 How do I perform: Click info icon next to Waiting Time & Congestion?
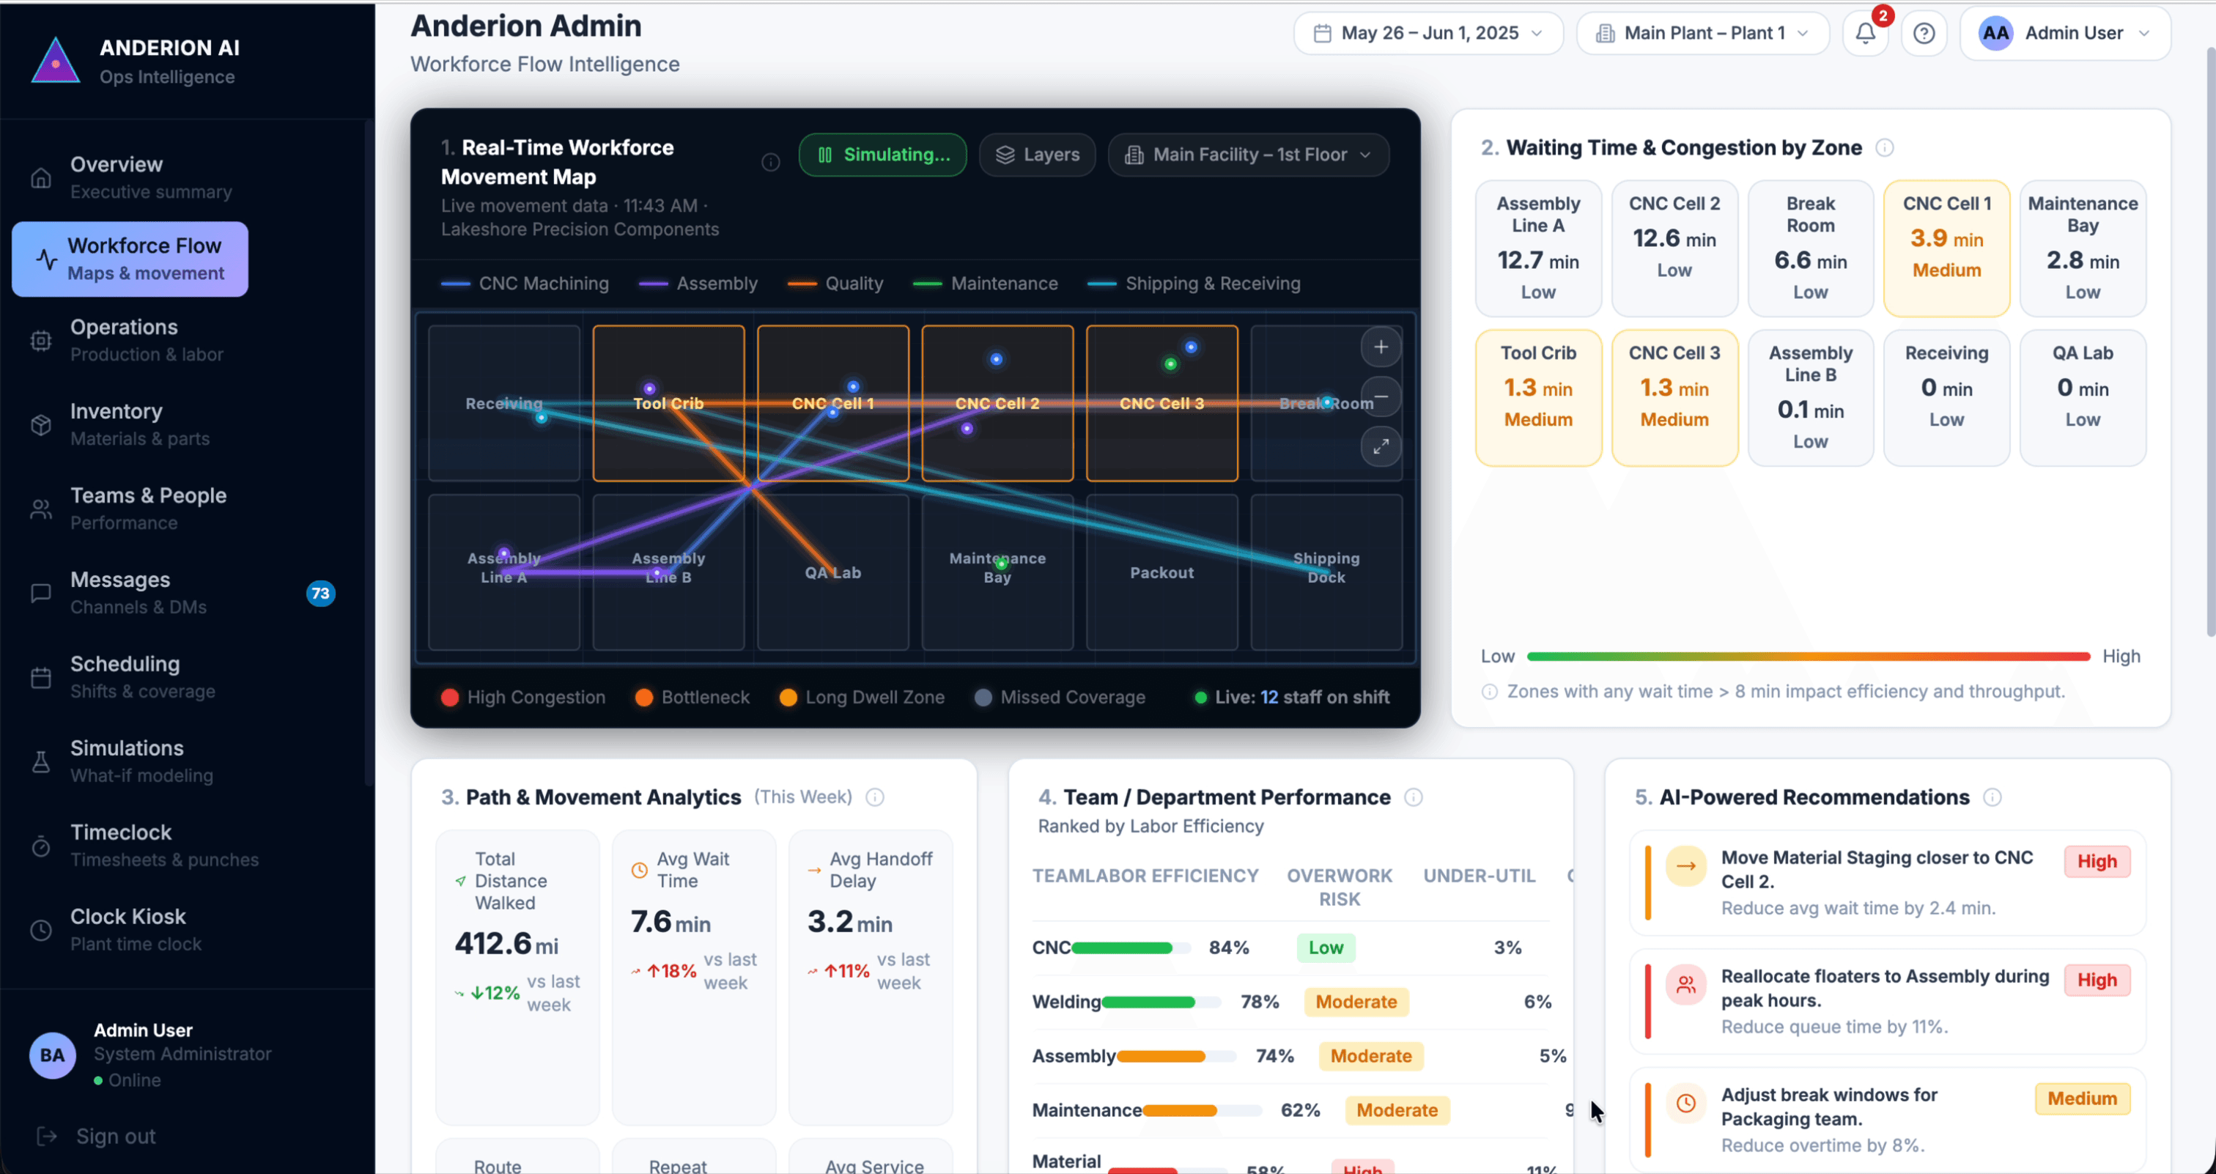[1884, 148]
